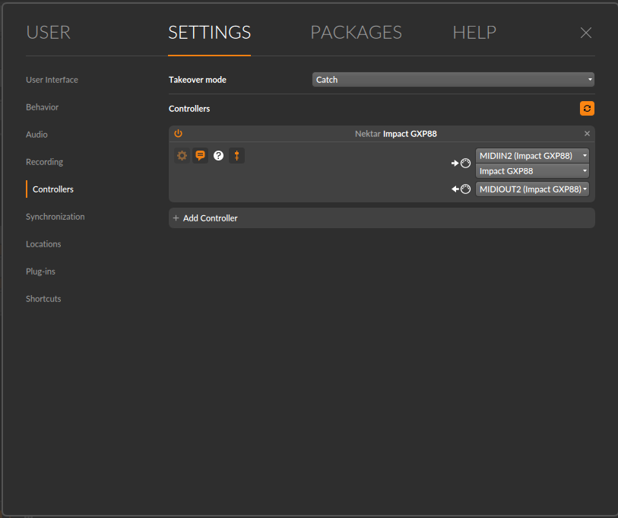Select Audio in the settings sidebar
The width and height of the screenshot is (618, 518).
point(36,135)
